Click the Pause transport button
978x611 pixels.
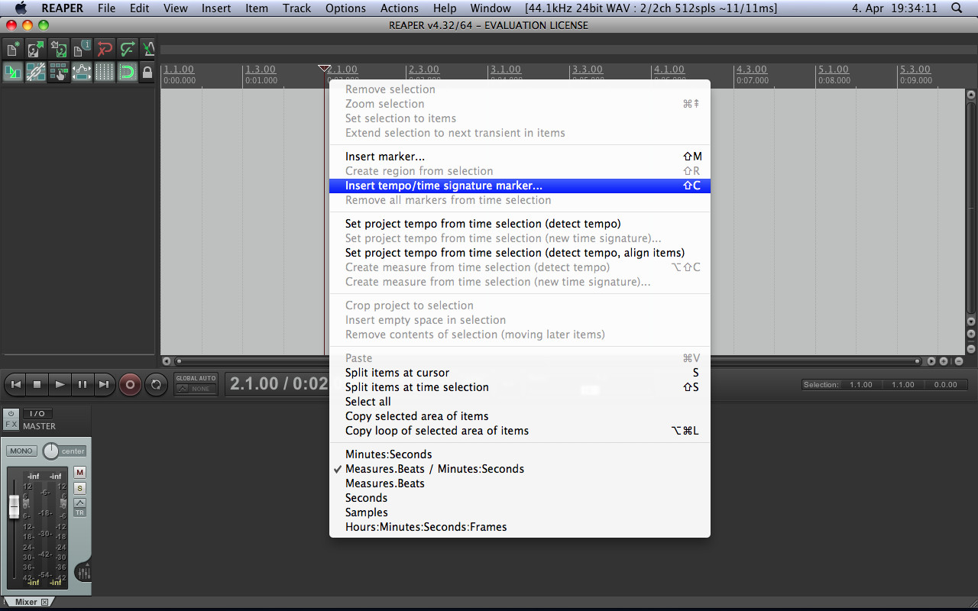82,385
